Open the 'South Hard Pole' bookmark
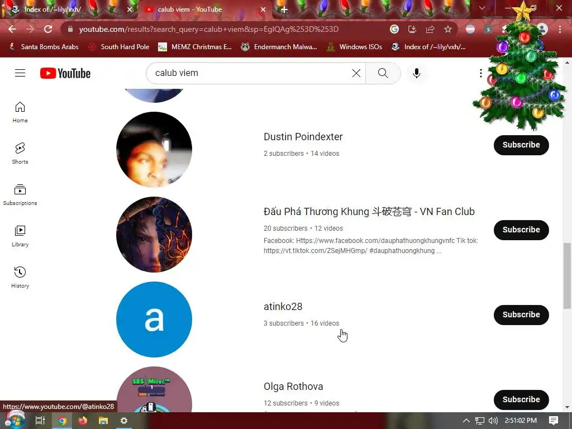Image resolution: width=572 pixels, height=429 pixels. pos(119,47)
